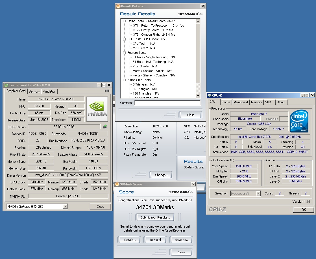Click the Result Details scrollbar thumb
The image size is (316, 259).
(198, 53)
